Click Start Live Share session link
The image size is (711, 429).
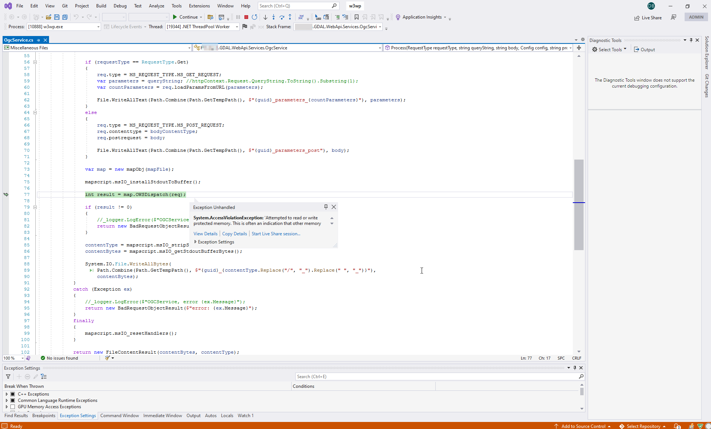[x=276, y=234]
